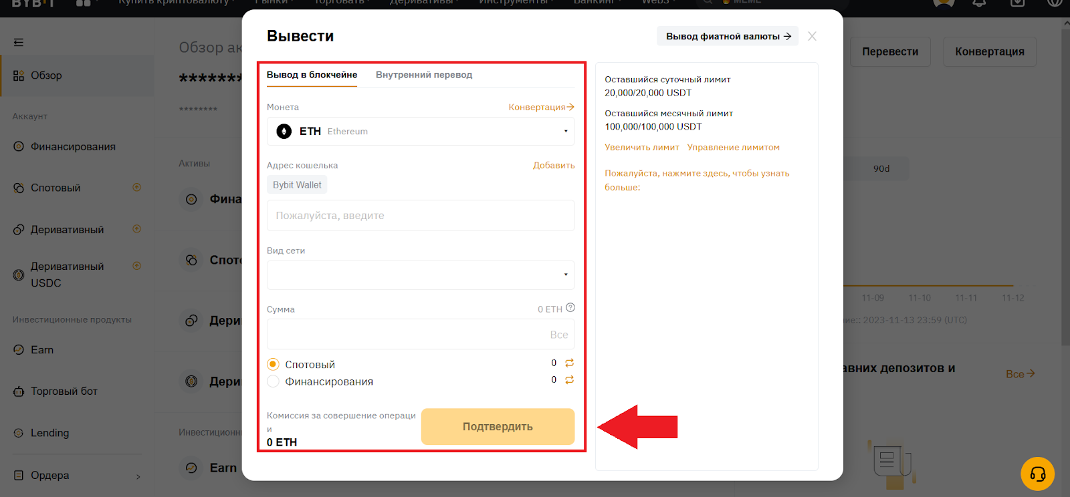The width and height of the screenshot is (1070, 497).
Task: Click the Все link on background page
Action: pos(1020,374)
